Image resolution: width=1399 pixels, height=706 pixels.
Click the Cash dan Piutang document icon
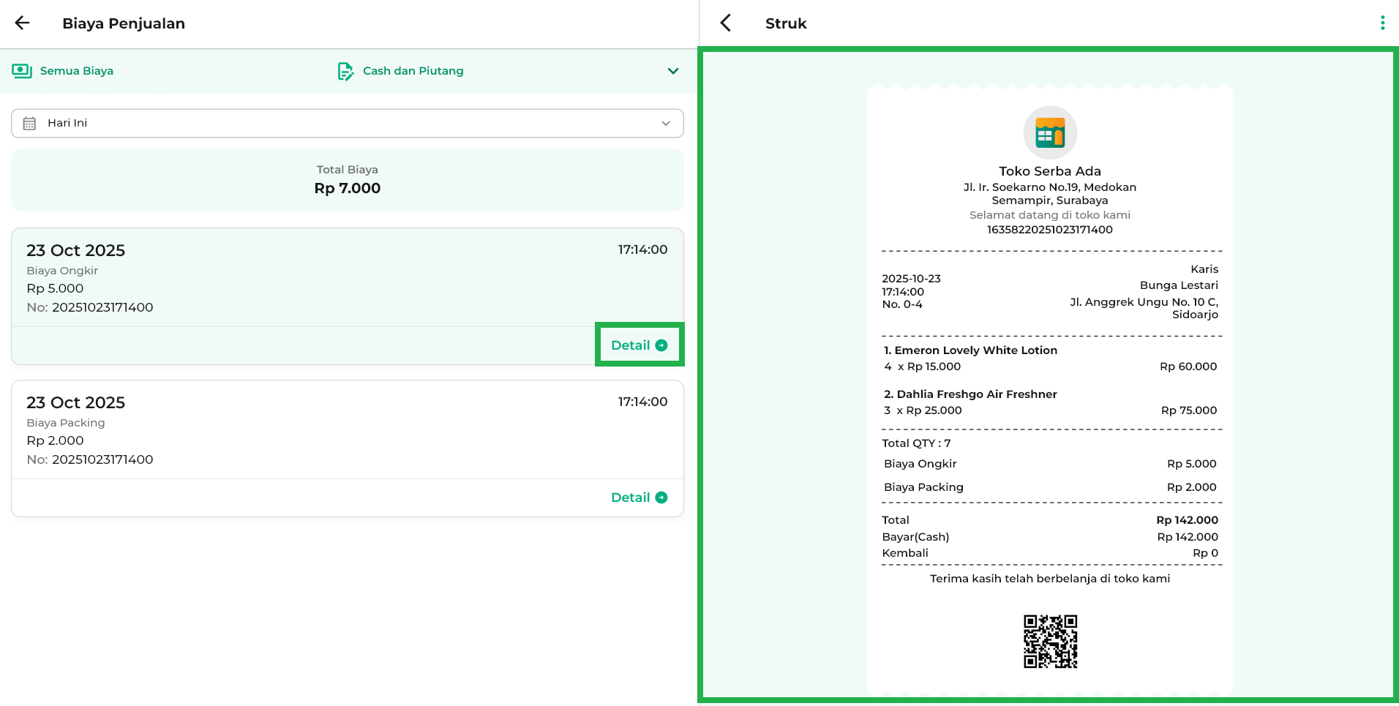pyautogui.click(x=345, y=71)
